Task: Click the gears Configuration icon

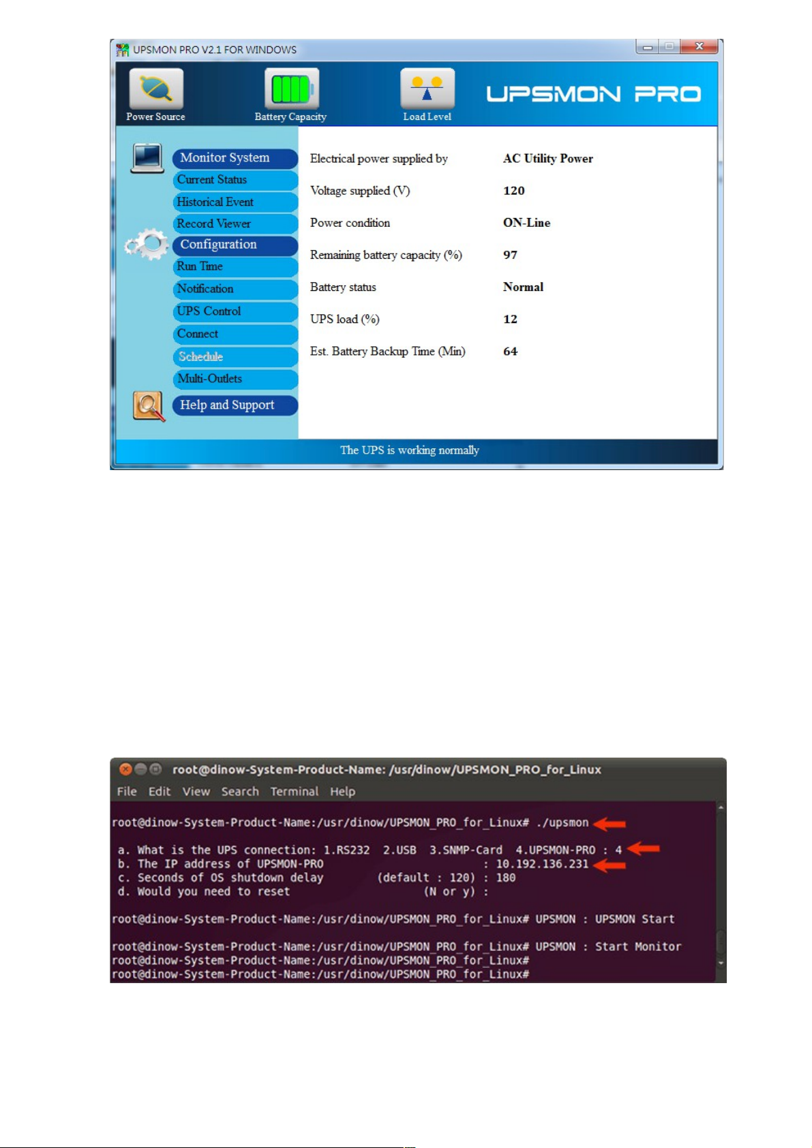Action: click(x=147, y=245)
